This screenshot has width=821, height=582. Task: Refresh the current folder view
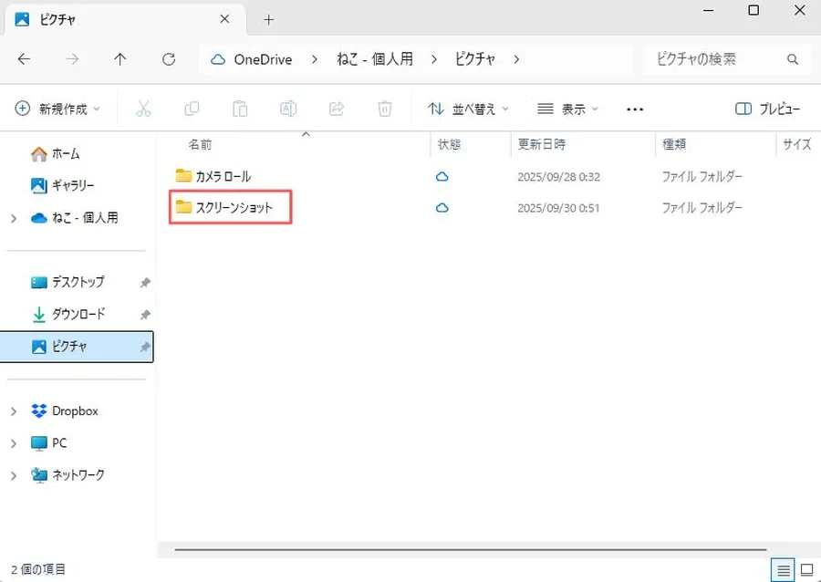click(169, 59)
